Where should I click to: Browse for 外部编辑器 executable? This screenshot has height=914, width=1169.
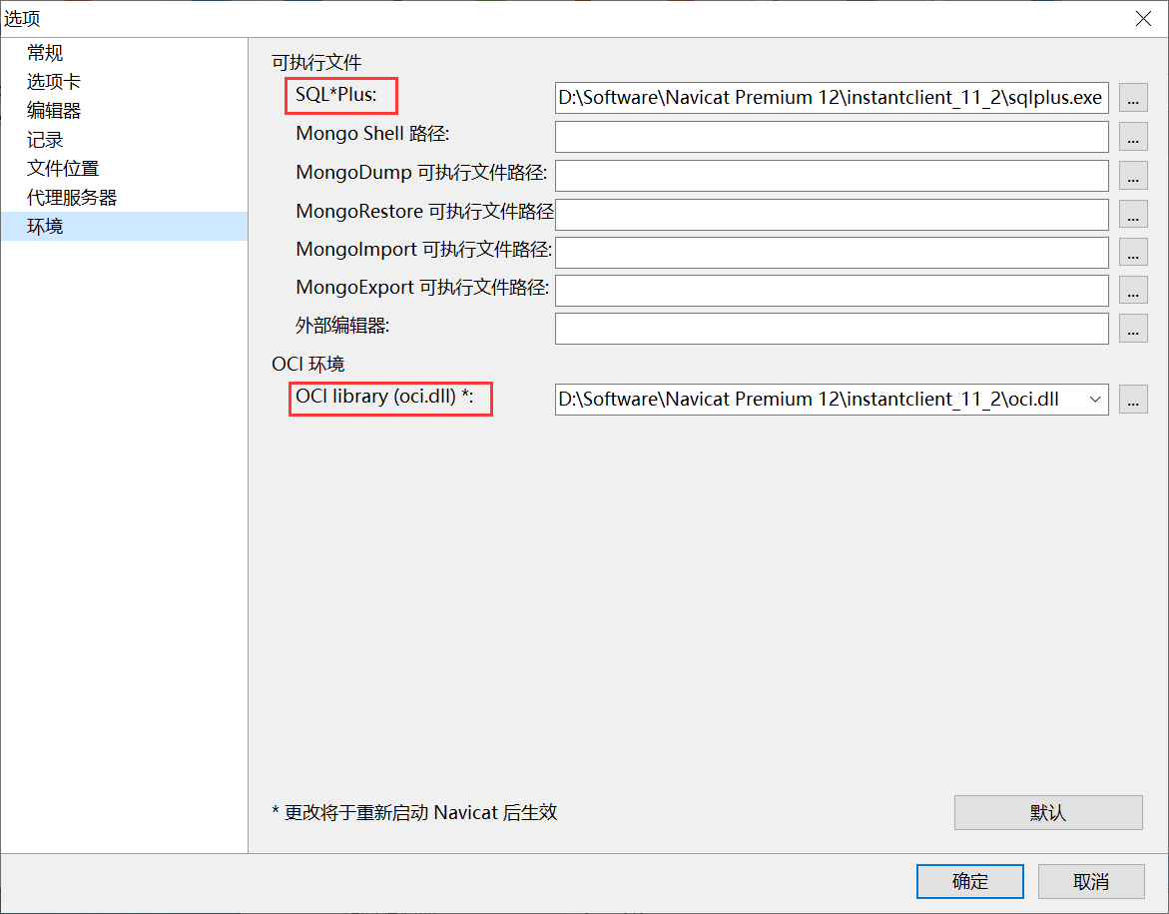(x=1132, y=329)
